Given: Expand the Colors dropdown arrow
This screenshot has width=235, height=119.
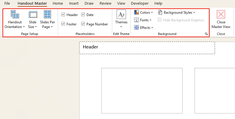Looking at the screenshot, I should point(152,13).
